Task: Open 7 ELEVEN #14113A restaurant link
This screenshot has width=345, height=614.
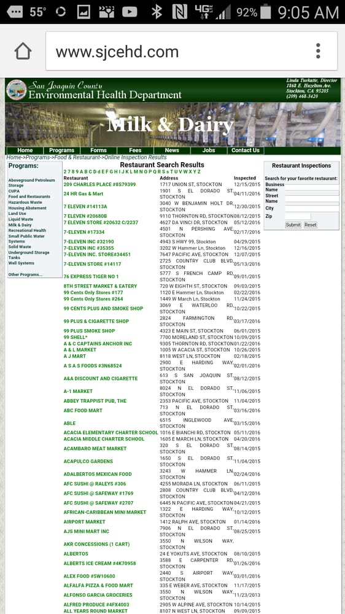Action: click(85, 207)
